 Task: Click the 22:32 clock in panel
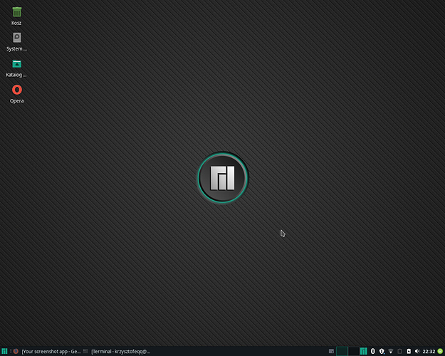pos(429,351)
